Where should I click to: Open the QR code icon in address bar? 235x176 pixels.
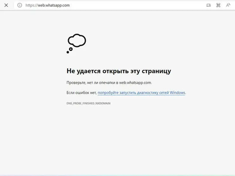pyautogui.click(x=218, y=5)
